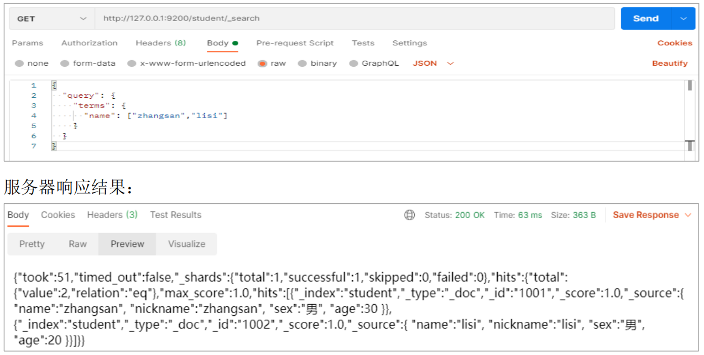The height and width of the screenshot is (355, 704).
Task: Expand Save Response dropdown arrow
Action: click(688, 215)
